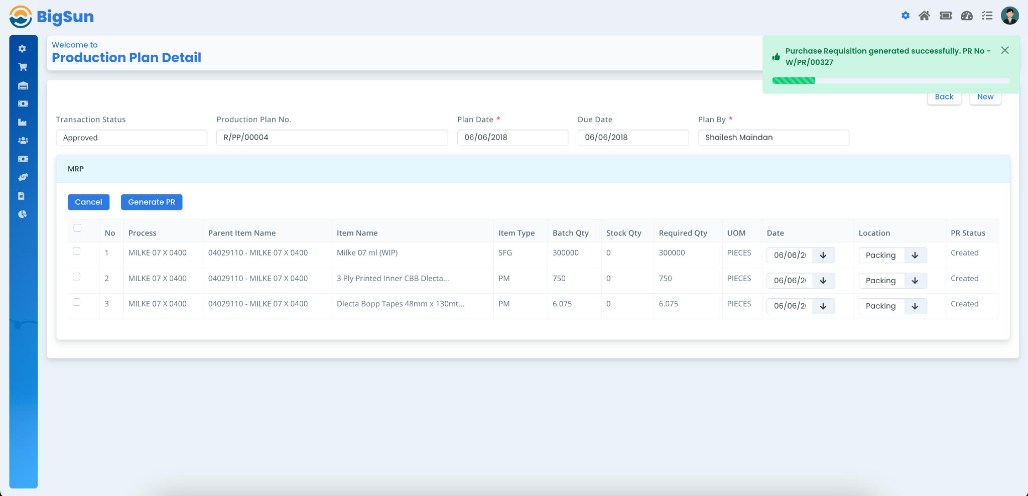The height and width of the screenshot is (496, 1028).
Task: Click item name '3 Ply Printed Inner CBB Dlecta...'
Action: (x=393, y=279)
